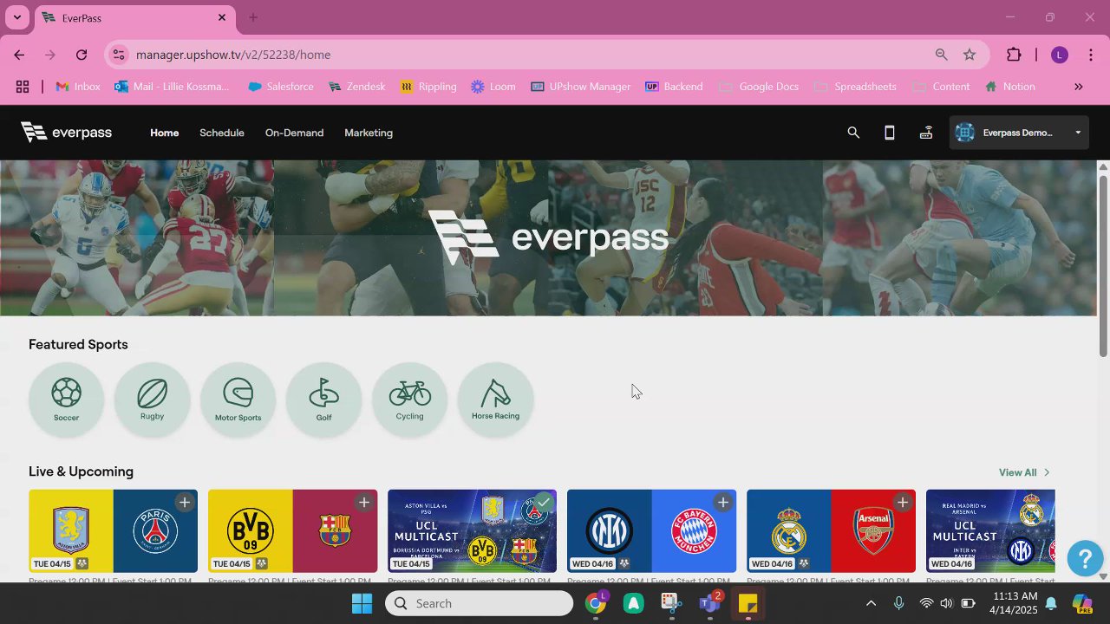Viewport: 1110px width, 624px height.
Task: Click the Everpass logo in navigation bar
Action: tap(67, 133)
